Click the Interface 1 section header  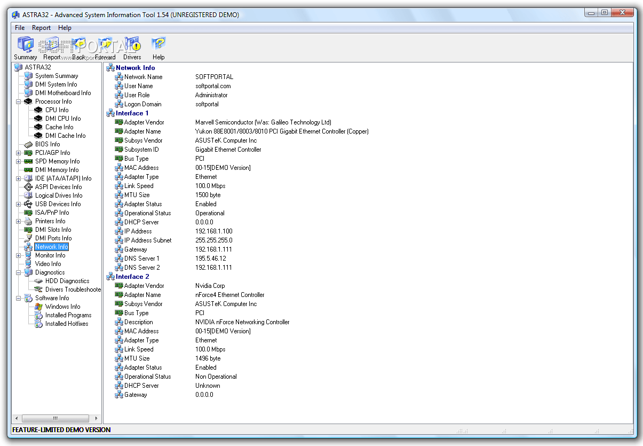tap(132, 113)
